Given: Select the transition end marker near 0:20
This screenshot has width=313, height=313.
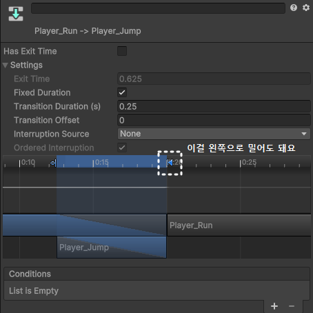Looking at the screenshot, I should (170, 163).
